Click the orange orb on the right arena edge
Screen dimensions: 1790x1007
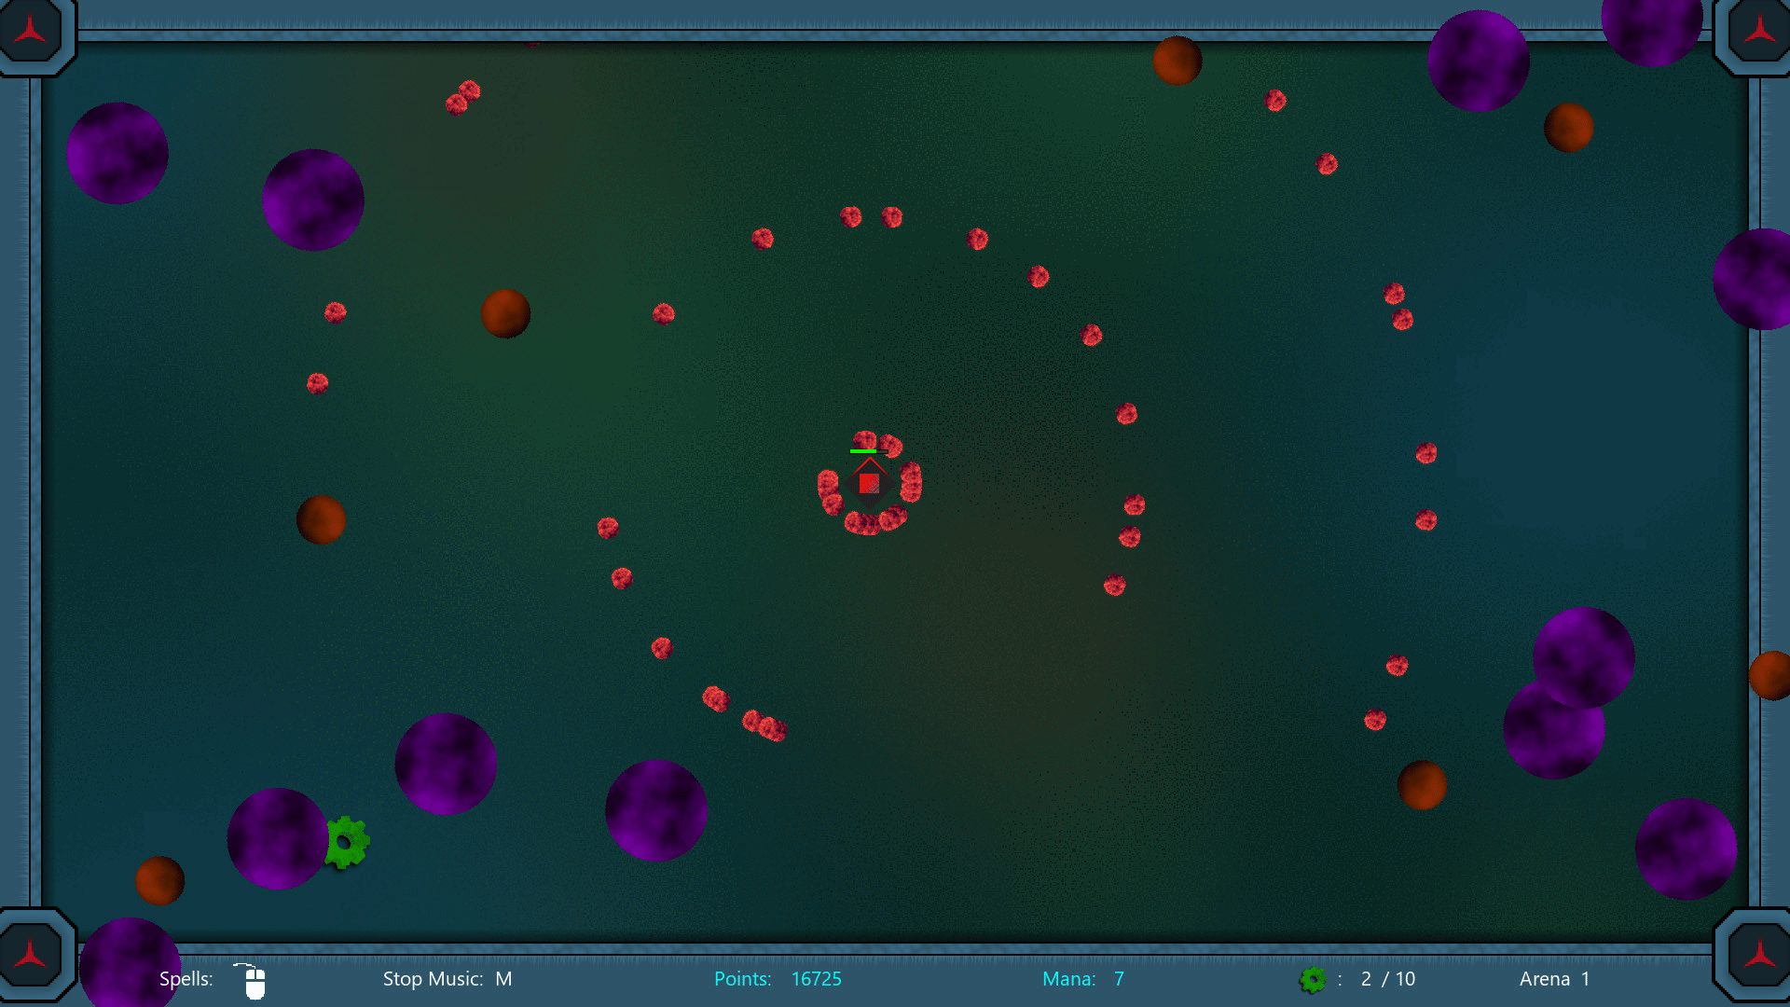coord(1771,675)
